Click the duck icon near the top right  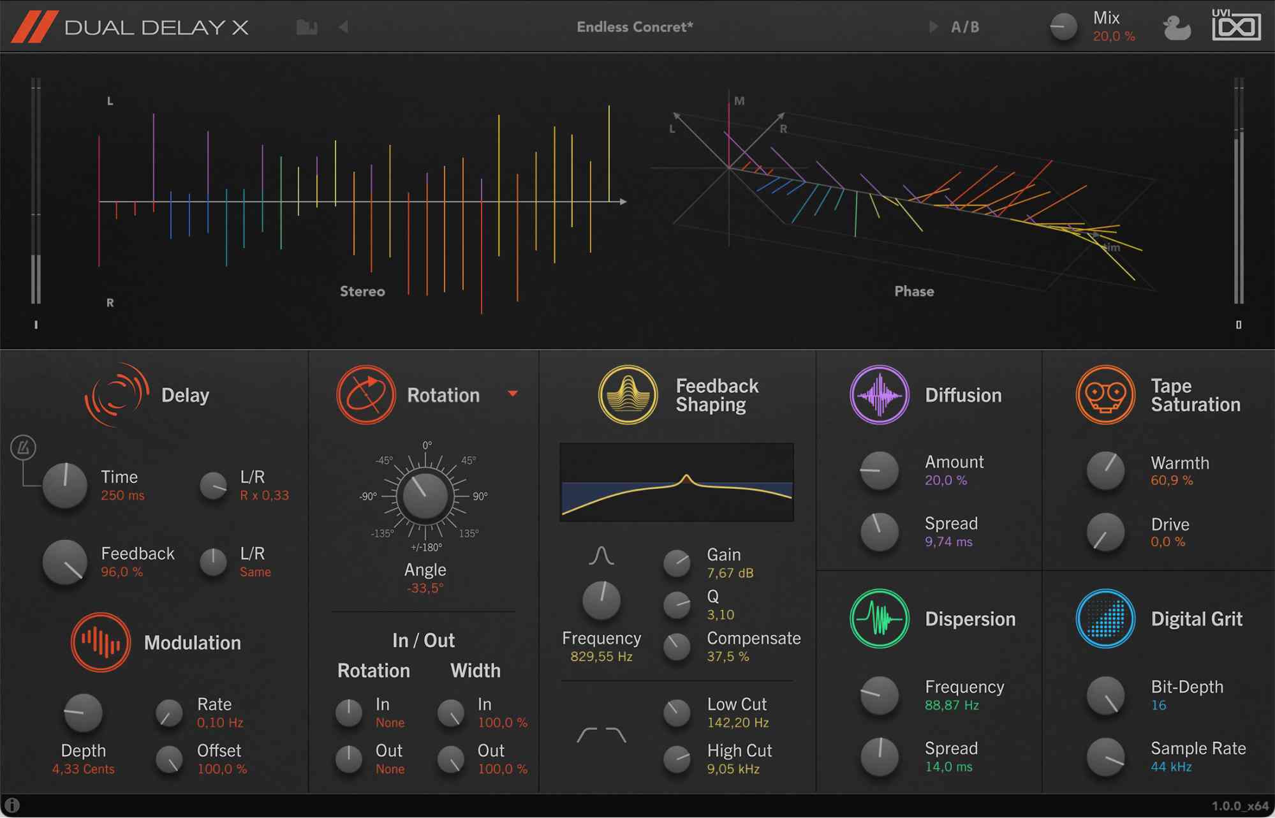coord(1177,26)
